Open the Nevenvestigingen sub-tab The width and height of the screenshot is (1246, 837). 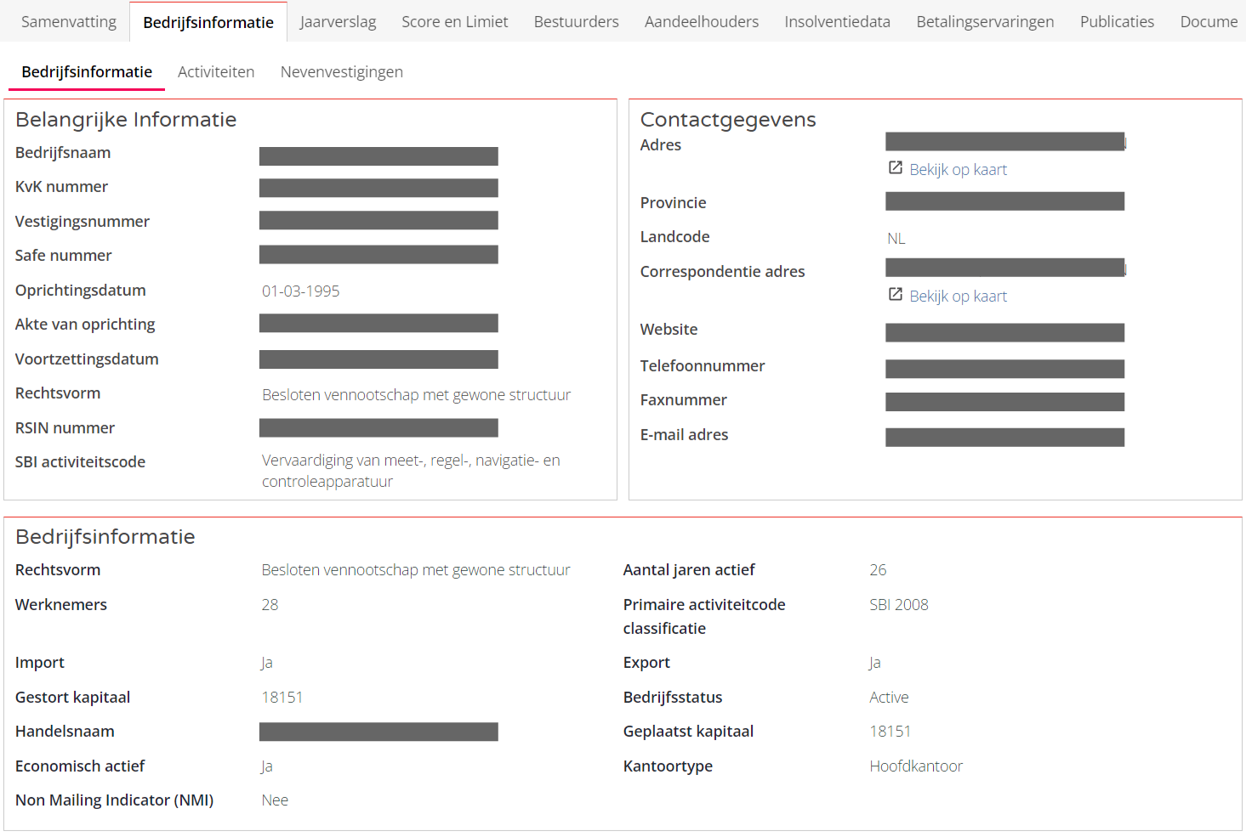pos(341,72)
